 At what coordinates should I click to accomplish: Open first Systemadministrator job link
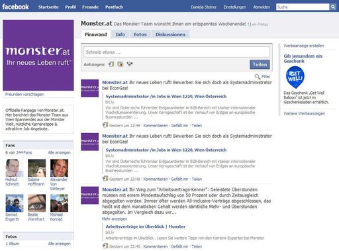[166, 97]
